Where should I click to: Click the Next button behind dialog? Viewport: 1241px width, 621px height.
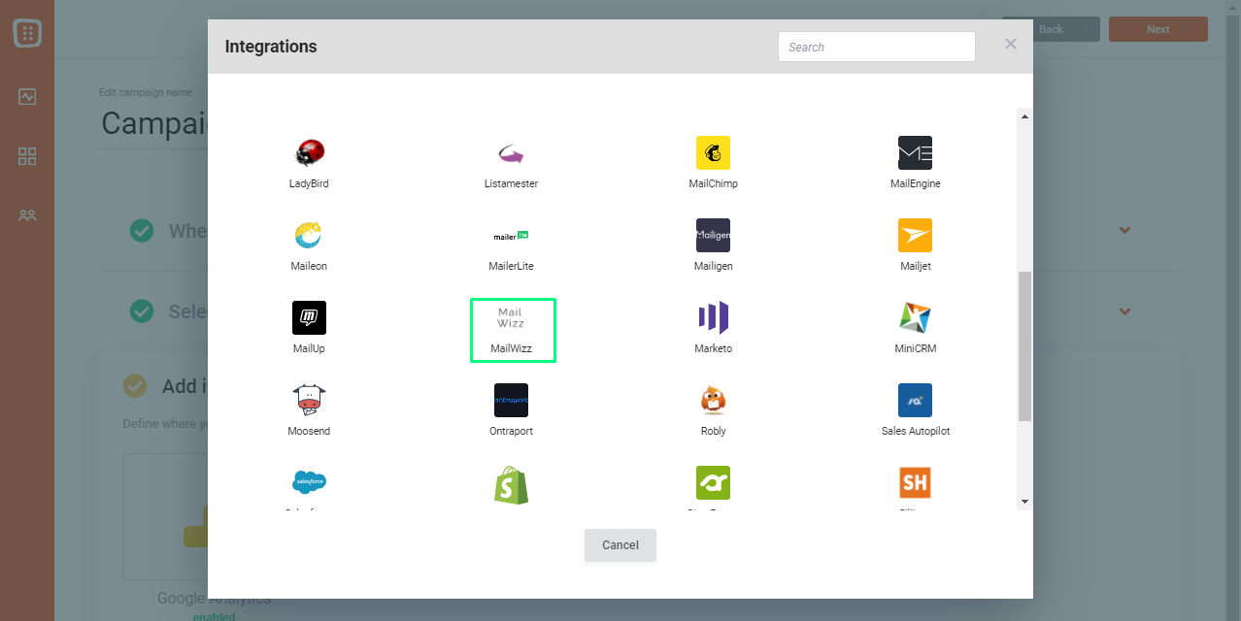(1157, 29)
